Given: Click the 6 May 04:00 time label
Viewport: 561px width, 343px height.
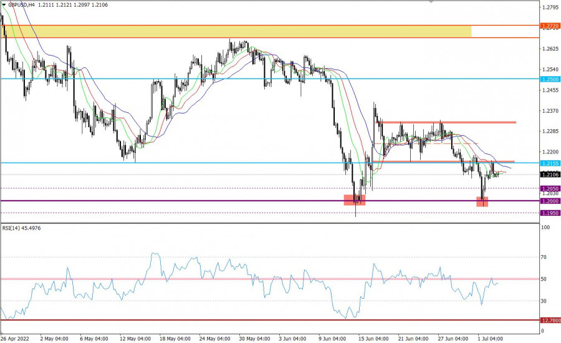Looking at the screenshot, I should [93, 339].
